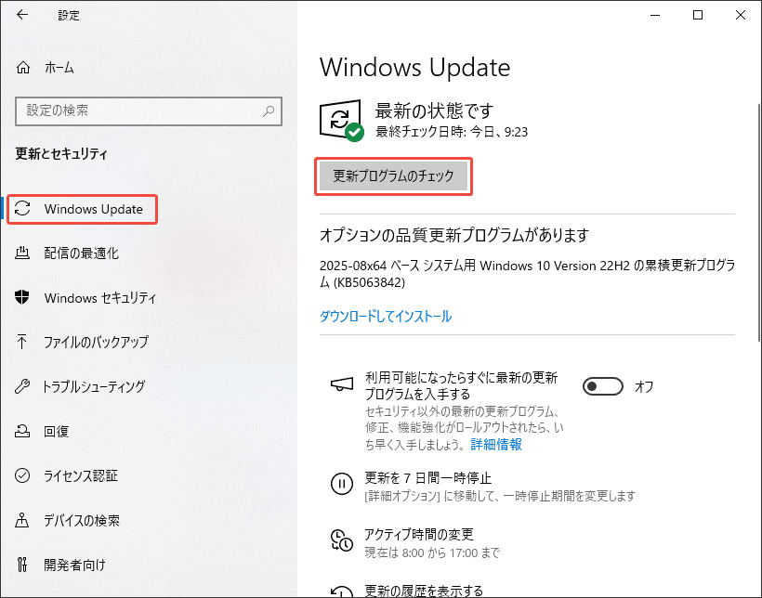Click 最終チェック日時: 今日、9:23 text
This screenshot has width=762, height=598.
(x=452, y=132)
